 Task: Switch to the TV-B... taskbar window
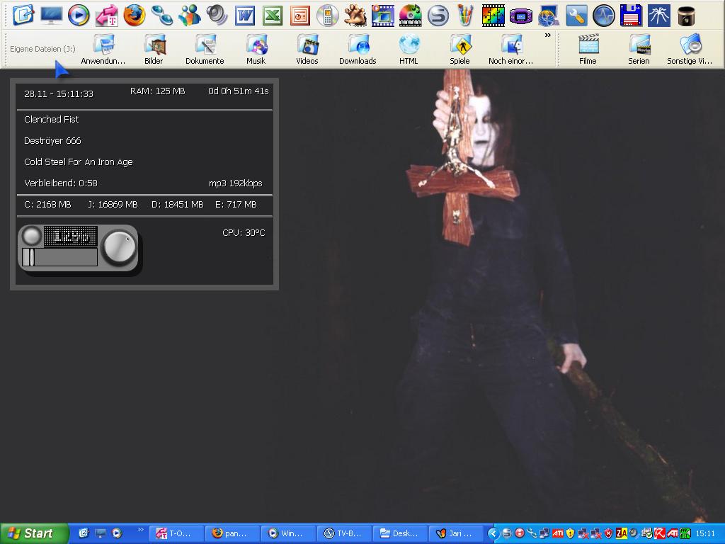pos(343,533)
